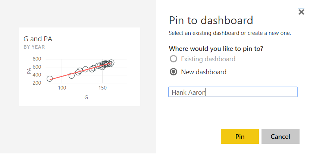This screenshot has height=156, width=310.
Task: Click the 150 x-axis tick label
Action: pos(102,88)
